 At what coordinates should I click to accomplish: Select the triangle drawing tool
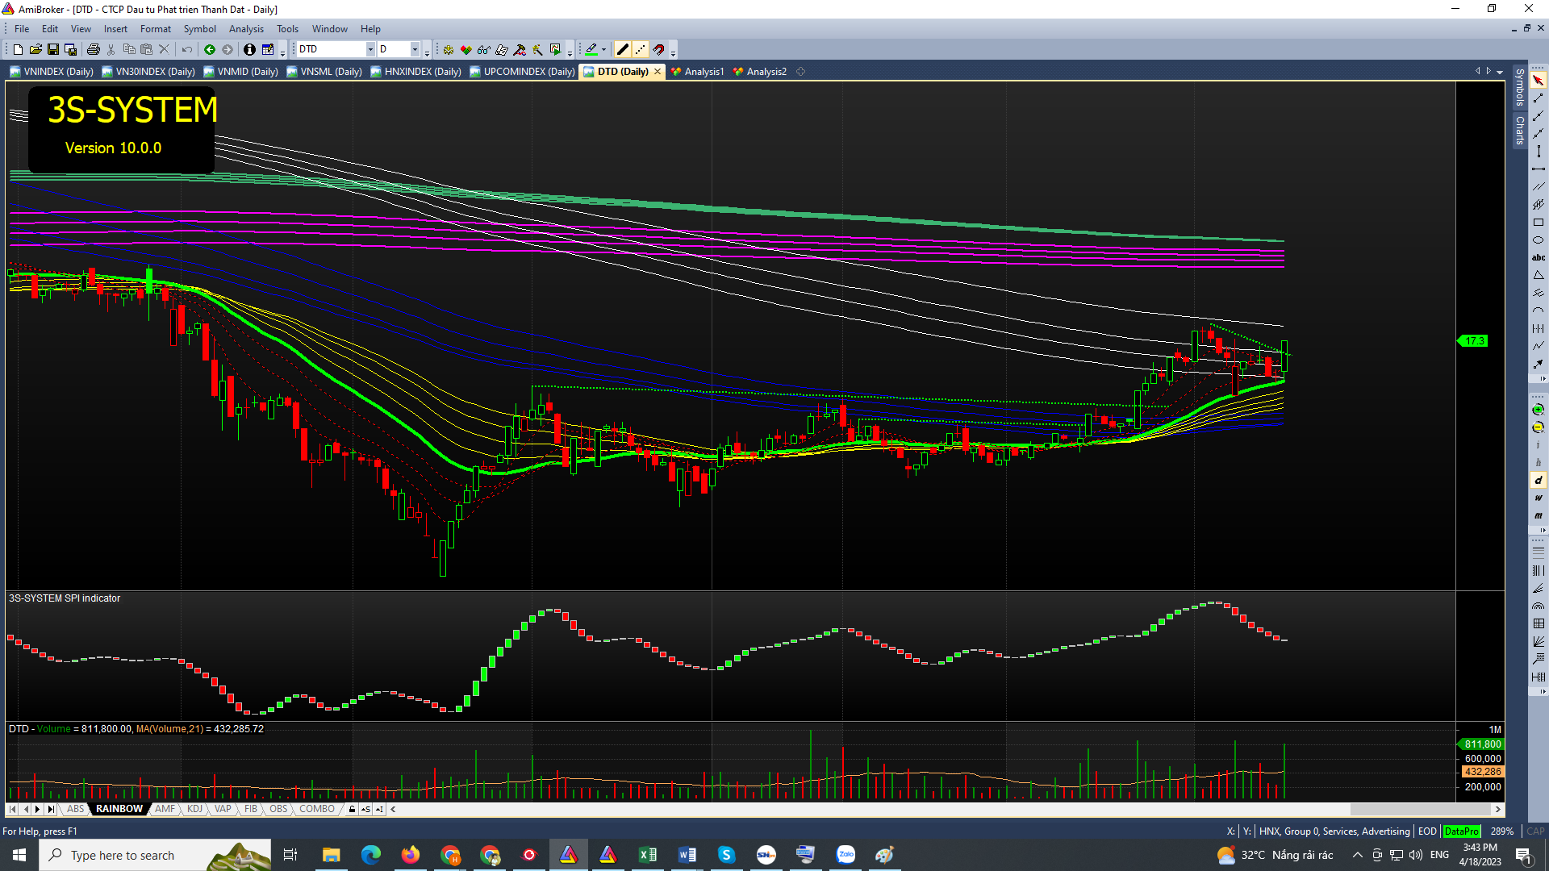coord(1538,276)
